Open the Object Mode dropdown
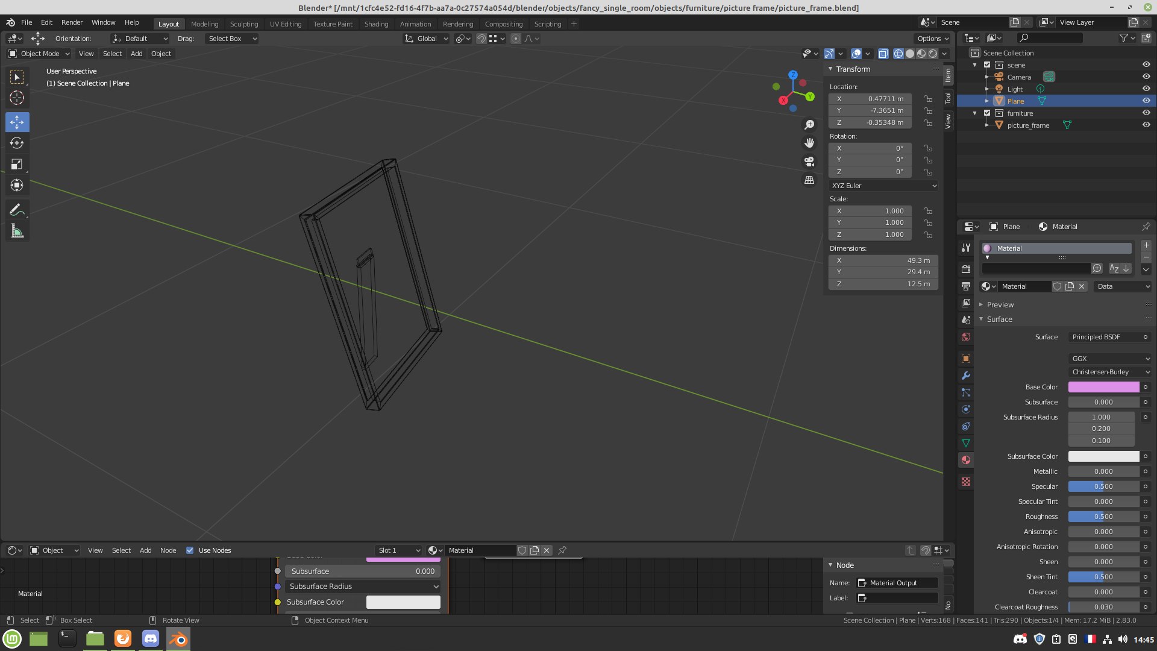The width and height of the screenshot is (1157, 651). pos(39,54)
